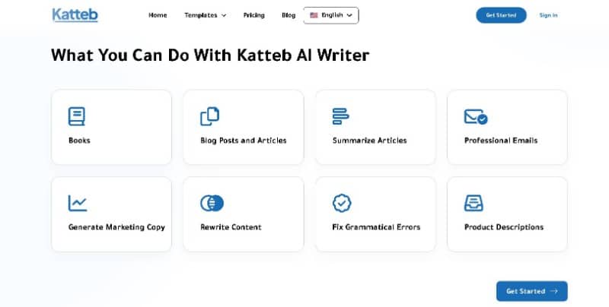Click the Fix Grammatical Errors badge icon

342,203
